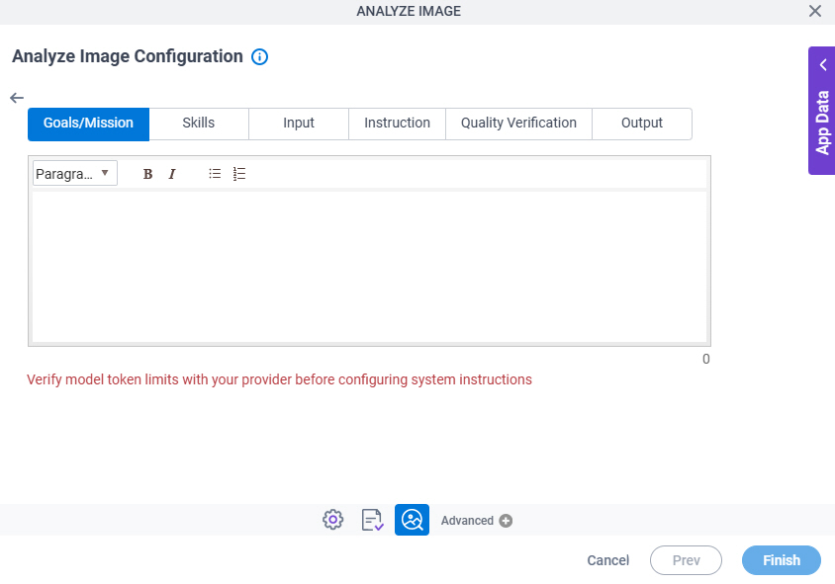Click the ANALYZE IMAGE title text
Viewport: 835px width, 584px height.
(x=409, y=11)
